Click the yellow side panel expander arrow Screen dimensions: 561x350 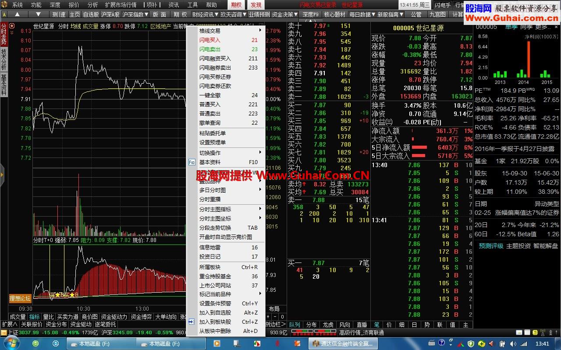click(2, 175)
